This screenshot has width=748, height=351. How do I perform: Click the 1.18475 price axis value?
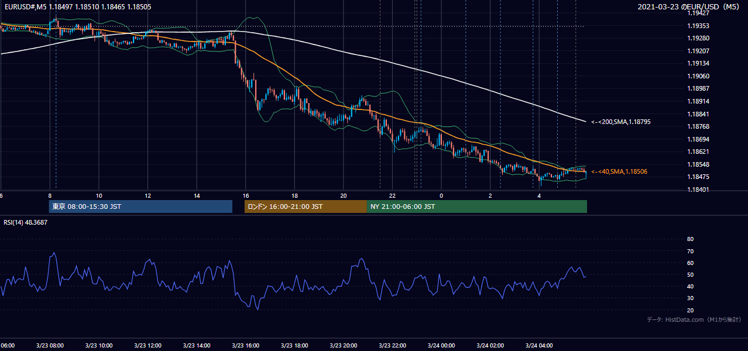[698, 177]
